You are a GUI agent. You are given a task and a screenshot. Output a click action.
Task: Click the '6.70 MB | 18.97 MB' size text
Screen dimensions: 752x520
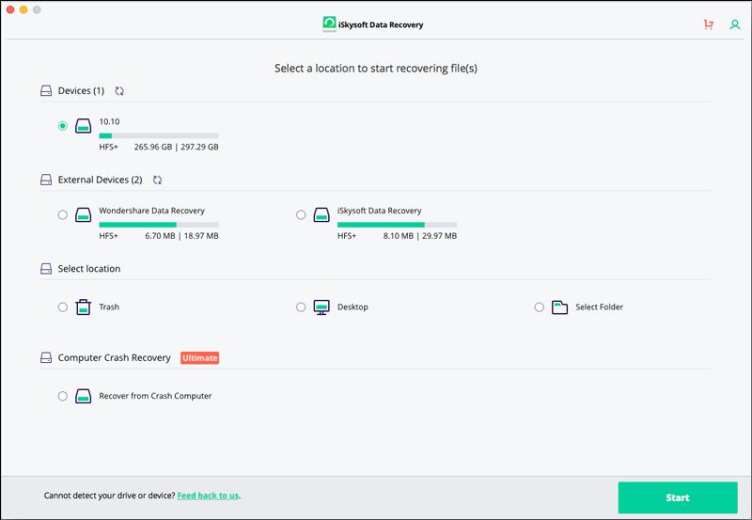coord(181,236)
